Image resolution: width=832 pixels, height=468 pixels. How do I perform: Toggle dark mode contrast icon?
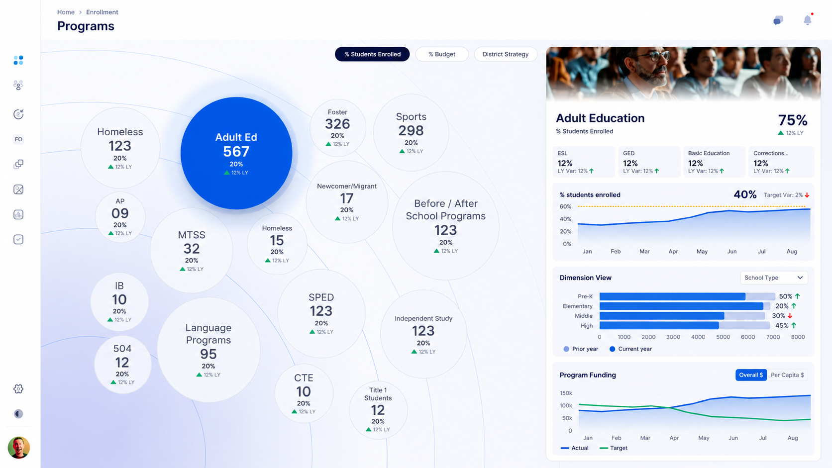(x=18, y=414)
